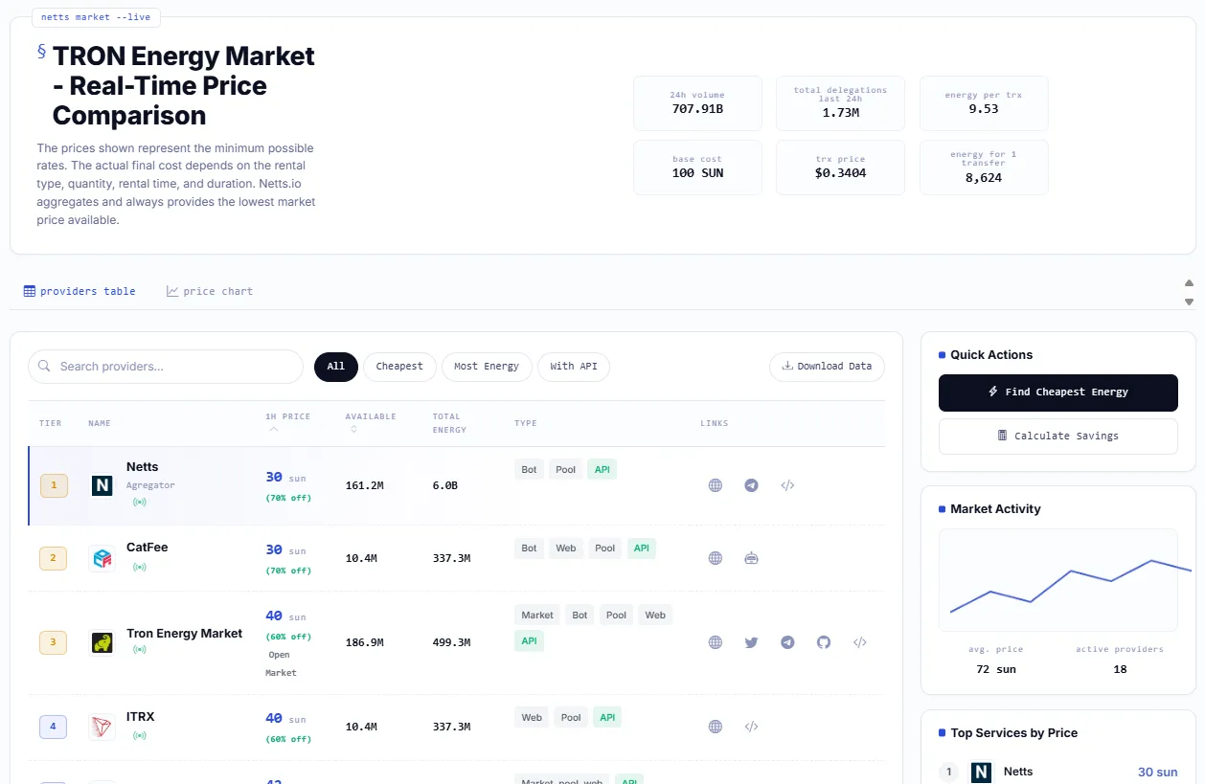Sort by the Available column arrow
This screenshot has width=1205, height=784.
click(353, 430)
